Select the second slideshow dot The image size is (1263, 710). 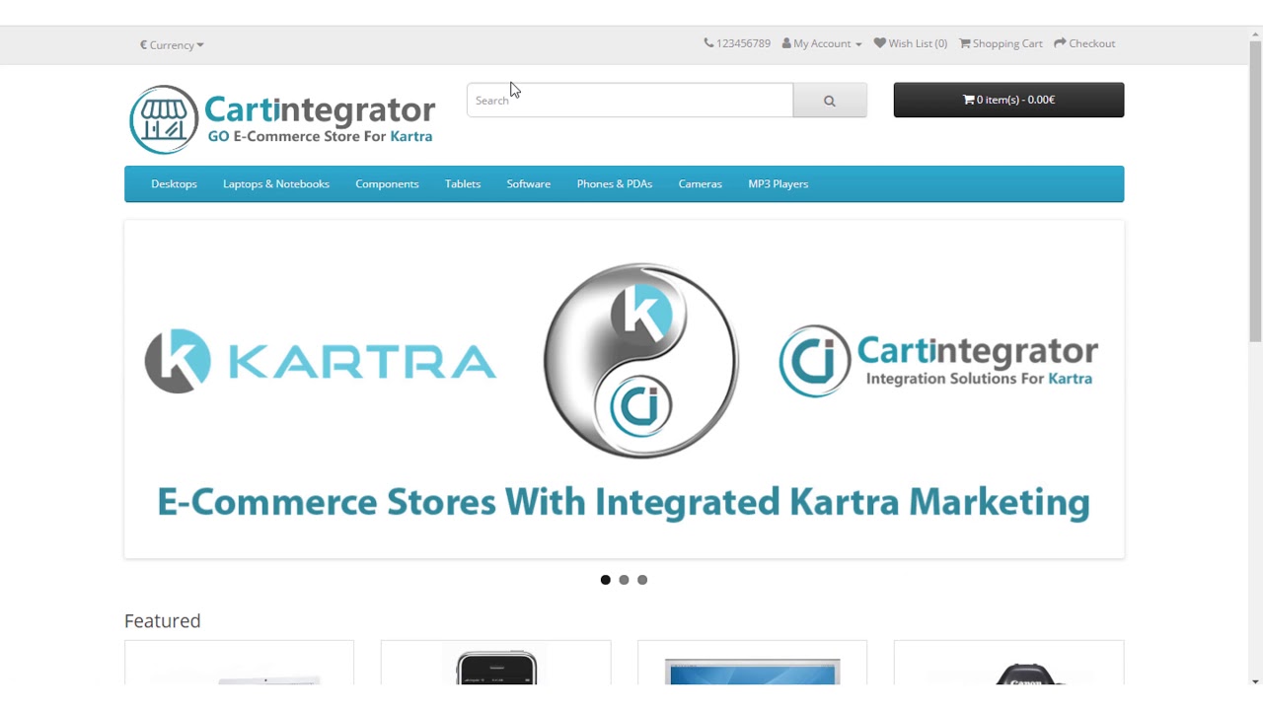tap(624, 580)
